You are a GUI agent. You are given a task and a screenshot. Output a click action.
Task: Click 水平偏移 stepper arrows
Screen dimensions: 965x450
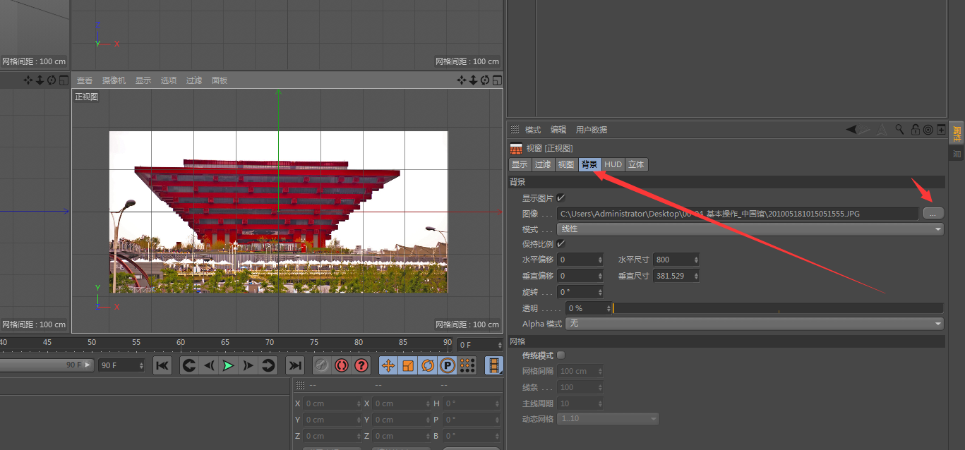[600, 260]
